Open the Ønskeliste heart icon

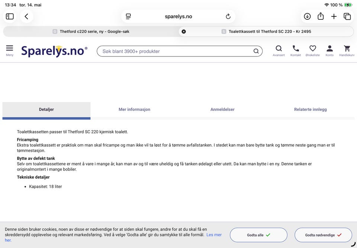tap(313, 51)
